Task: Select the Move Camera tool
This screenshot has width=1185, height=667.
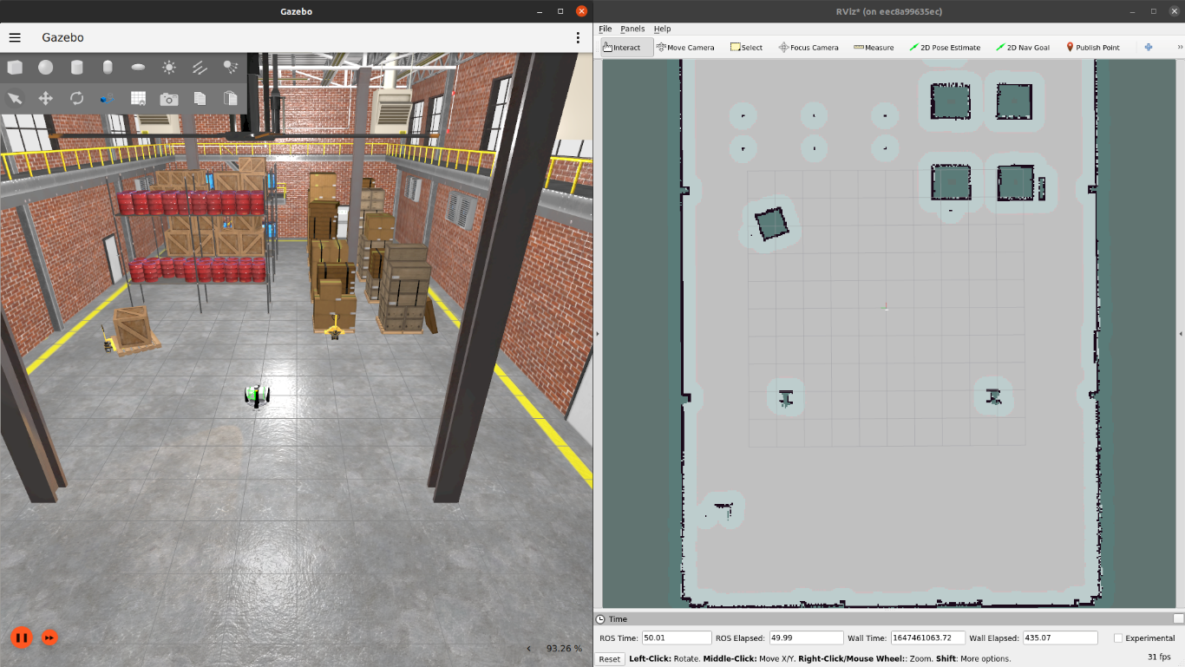Action: (685, 48)
